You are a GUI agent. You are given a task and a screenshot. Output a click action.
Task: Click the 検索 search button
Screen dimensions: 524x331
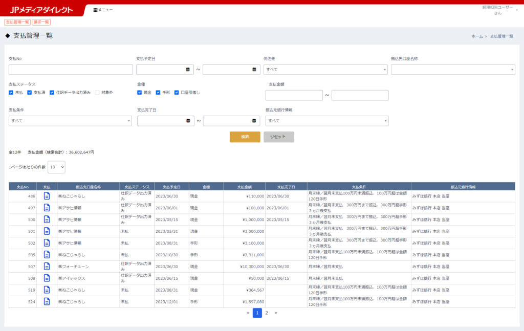click(245, 137)
